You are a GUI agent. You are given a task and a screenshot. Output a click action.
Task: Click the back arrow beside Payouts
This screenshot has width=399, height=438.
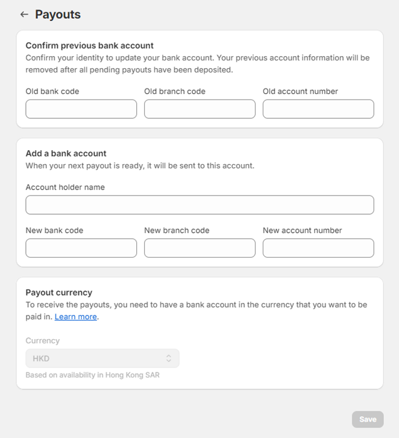(24, 14)
